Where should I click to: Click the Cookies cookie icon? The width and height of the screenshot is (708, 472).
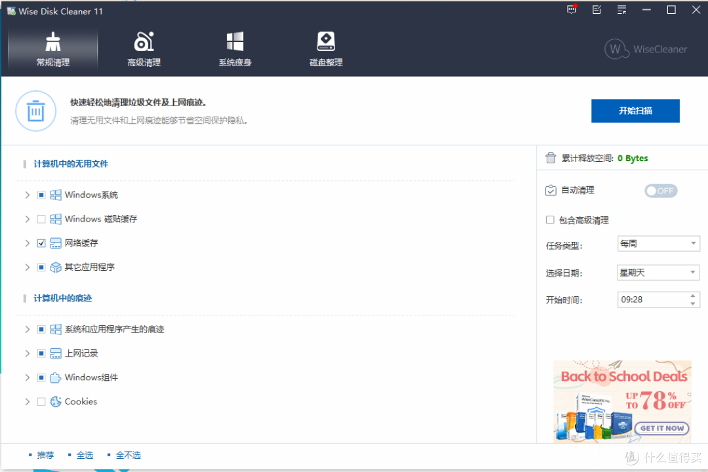coord(56,402)
